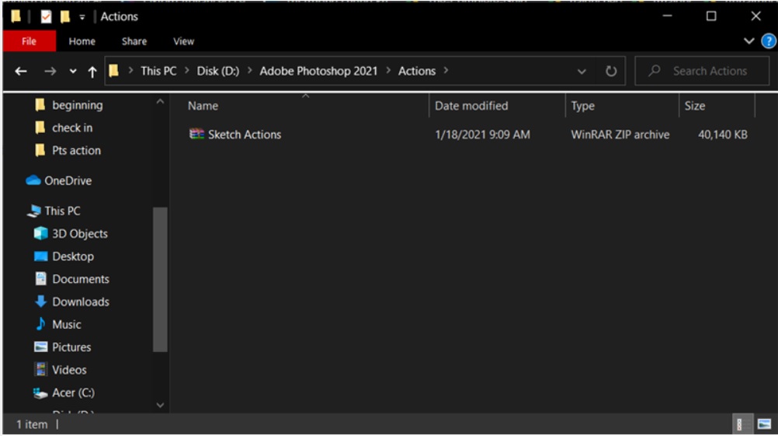Open the Downloads folder in sidebar
Image resolution: width=778 pixels, height=436 pixels.
tap(80, 302)
